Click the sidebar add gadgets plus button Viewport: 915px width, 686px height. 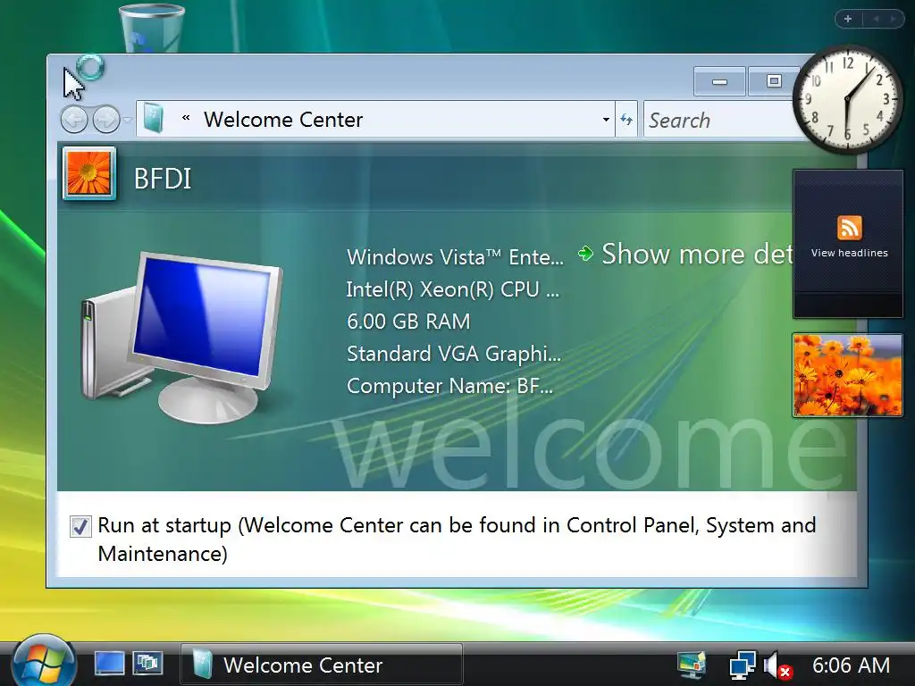(x=848, y=19)
